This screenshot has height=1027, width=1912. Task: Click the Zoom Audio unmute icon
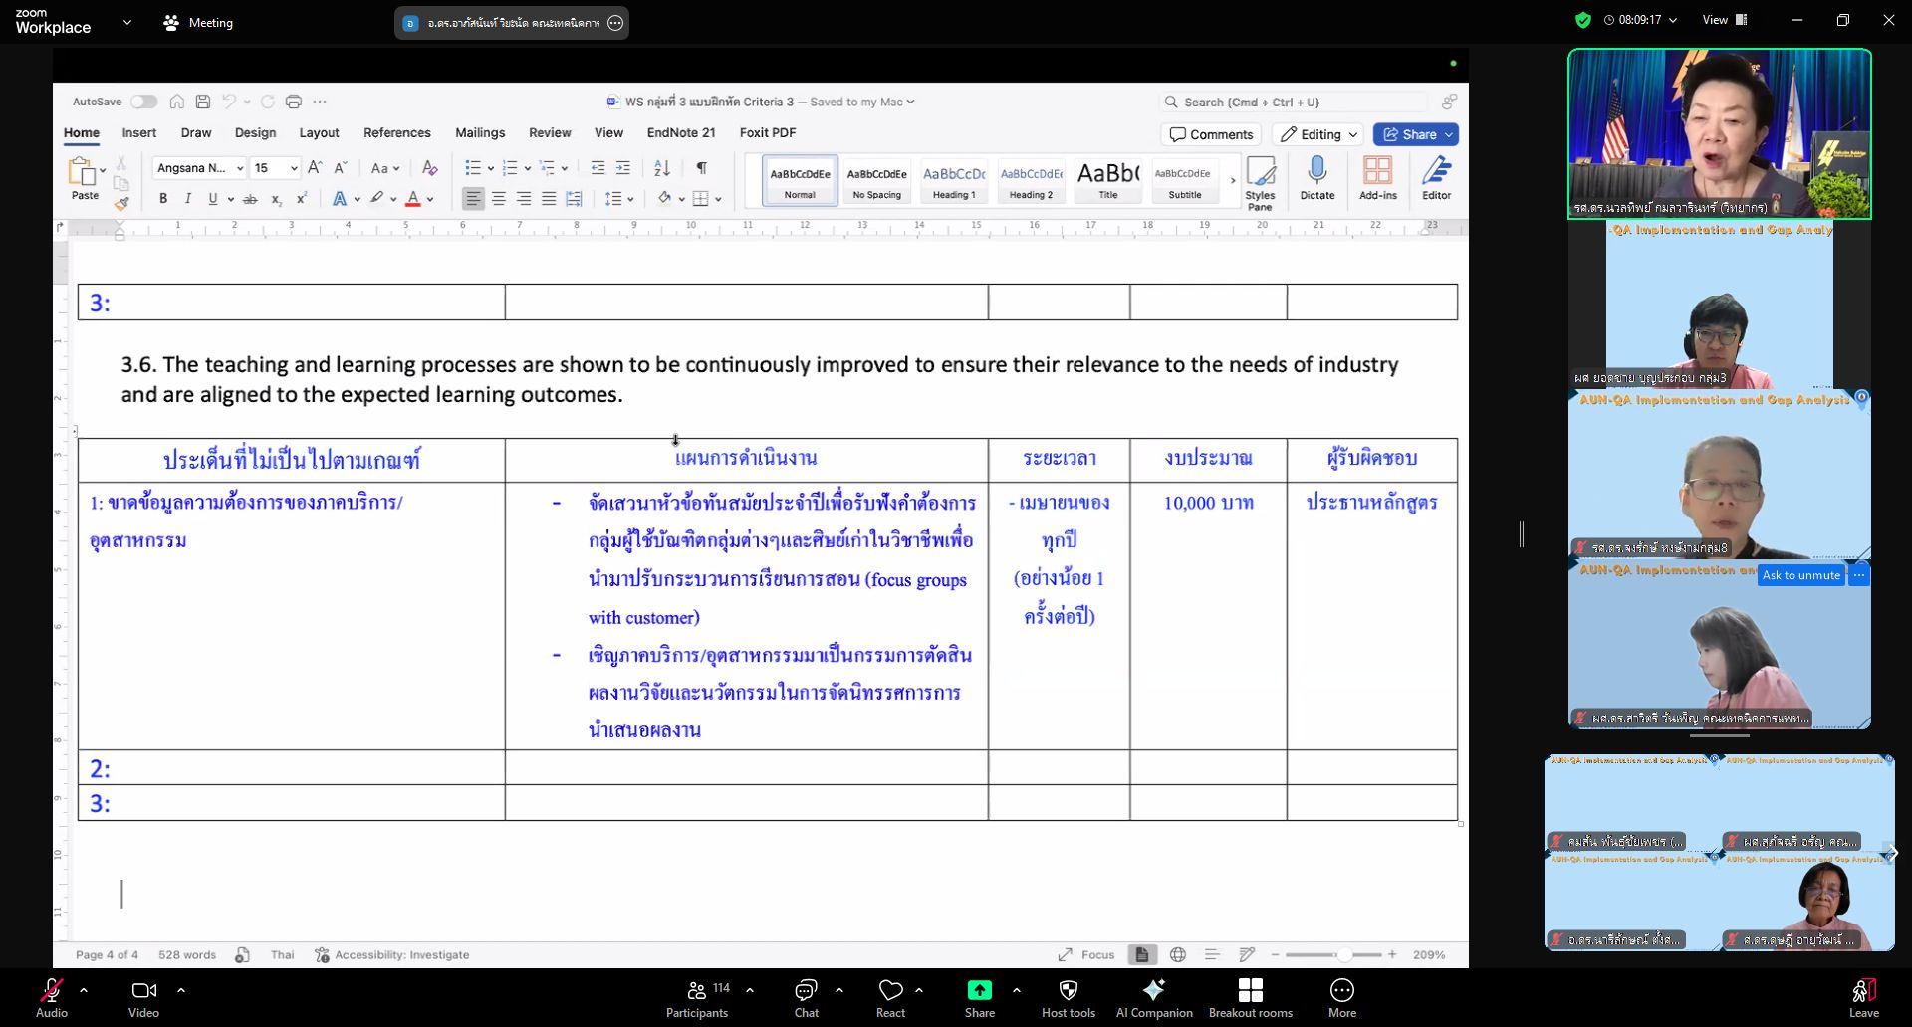pyautogui.click(x=52, y=997)
